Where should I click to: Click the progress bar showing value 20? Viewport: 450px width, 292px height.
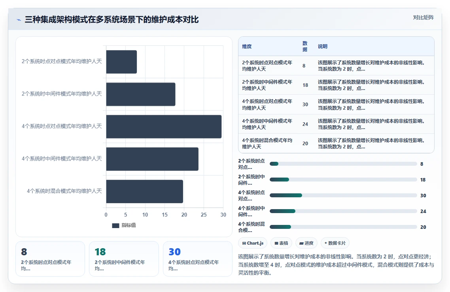coord(343,227)
